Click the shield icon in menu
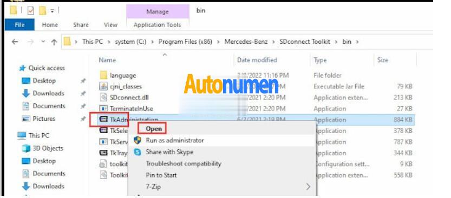 [x=138, y=141]
